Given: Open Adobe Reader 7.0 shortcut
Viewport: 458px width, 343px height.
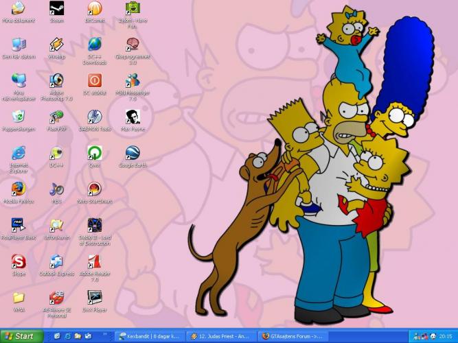Looking at the screenshot, I should (94, 261).
